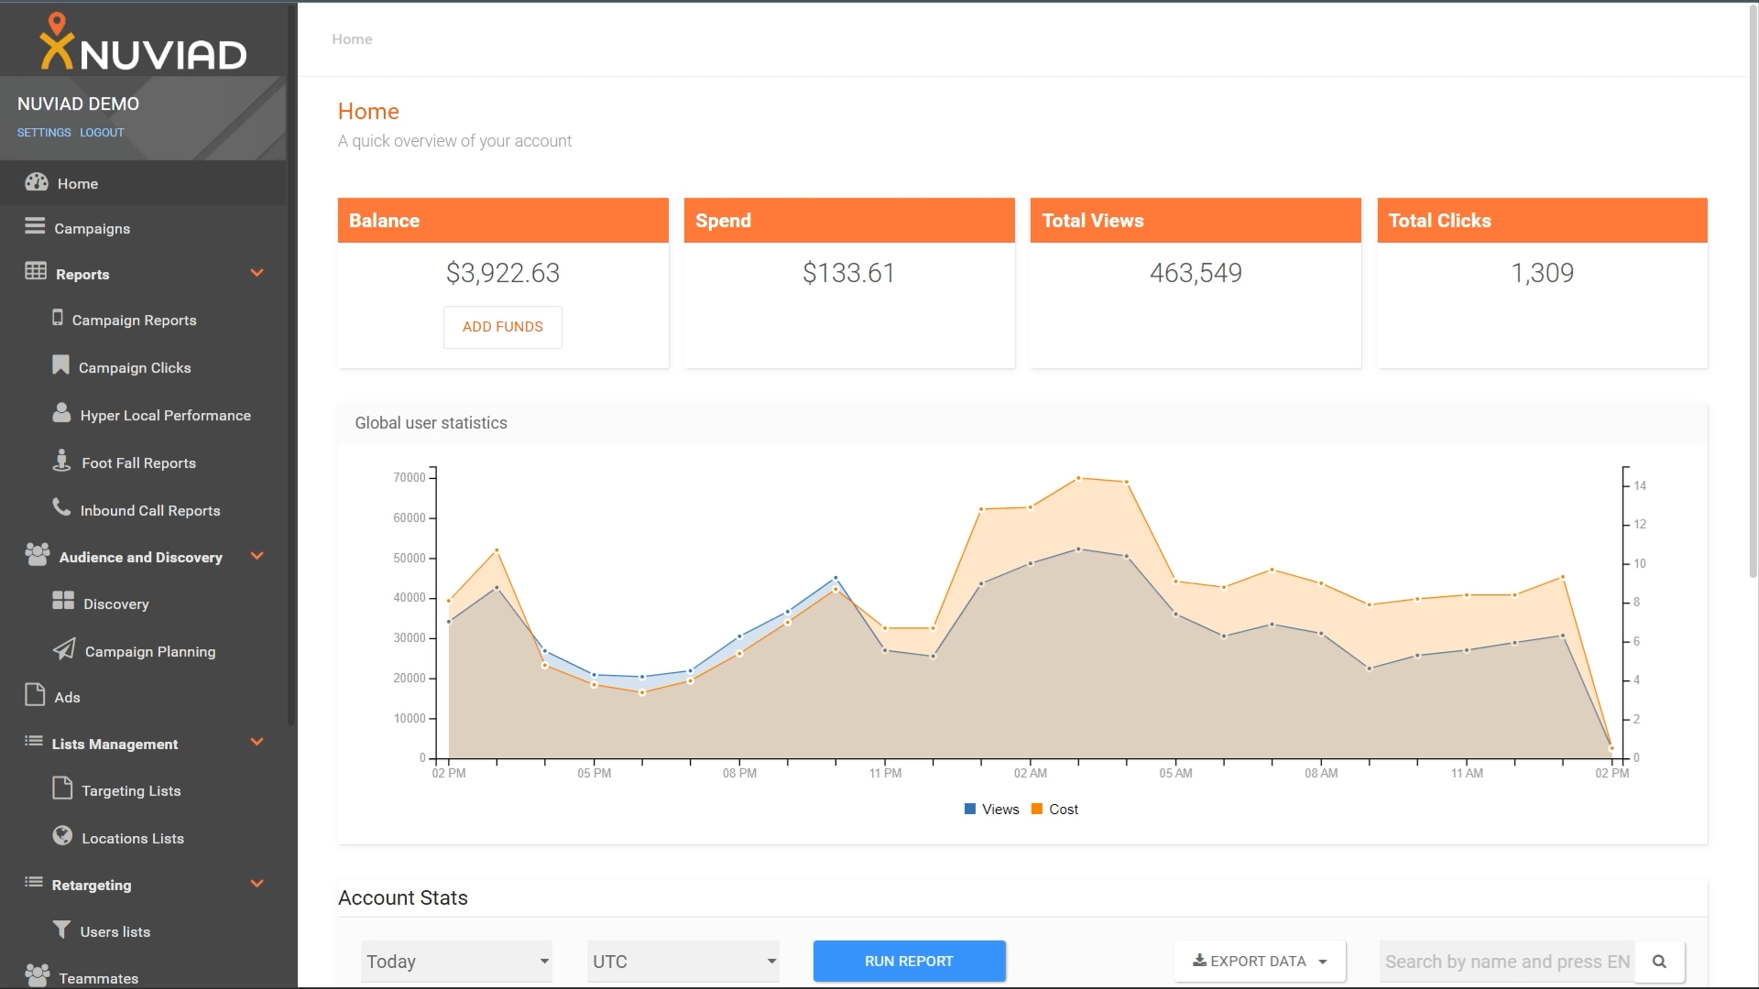
Task: Click the ADD FUNDS button
Action: (x=502, y=327)
